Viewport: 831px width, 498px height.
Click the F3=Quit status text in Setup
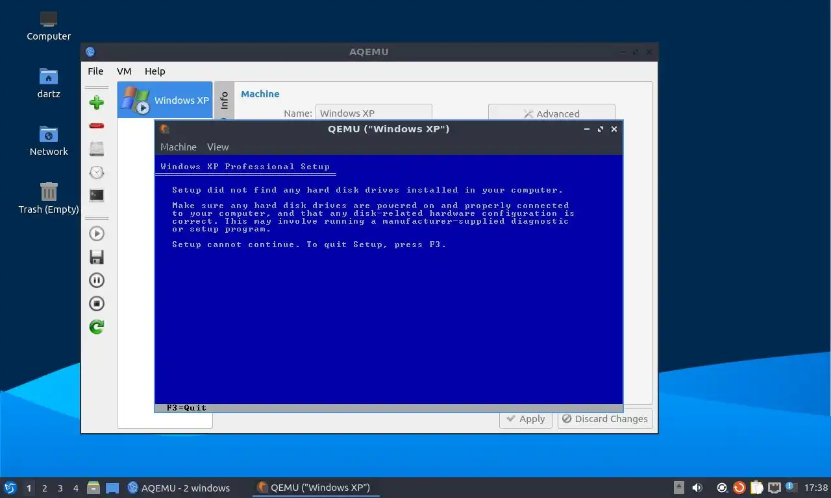pyautogui.click(x=186, y=408)
